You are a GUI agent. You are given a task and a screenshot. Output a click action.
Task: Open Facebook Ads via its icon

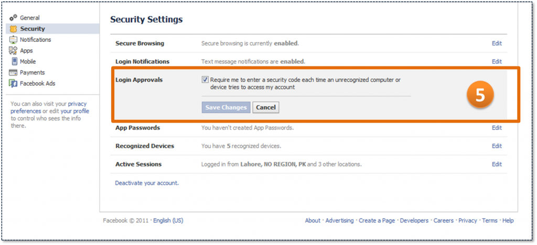tap(13, 83)
